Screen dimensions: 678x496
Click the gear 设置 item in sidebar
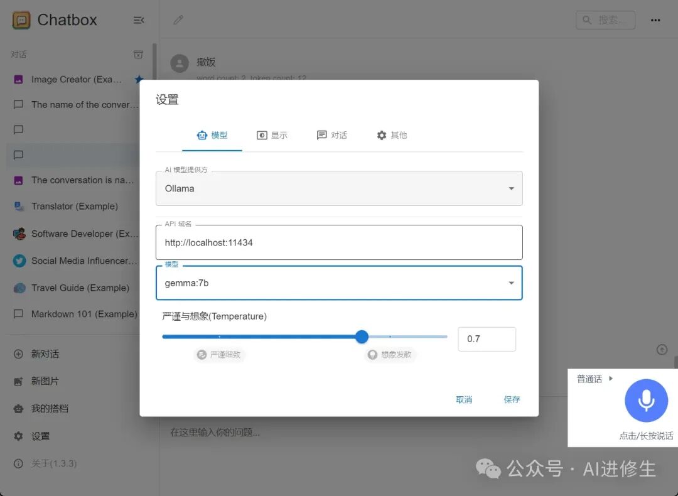click(x=19, y=436)
